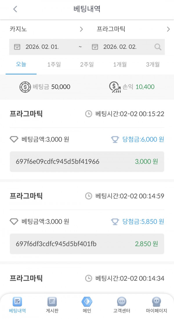This screenshot has width=174, height=319.
Task: Click the calendar icon next to 2026. 02. 02.
Action: 95,46
